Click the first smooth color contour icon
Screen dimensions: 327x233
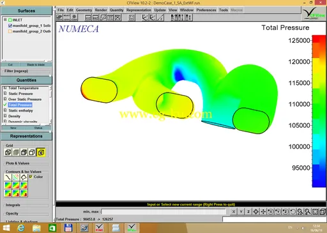[x=8, y=185]
